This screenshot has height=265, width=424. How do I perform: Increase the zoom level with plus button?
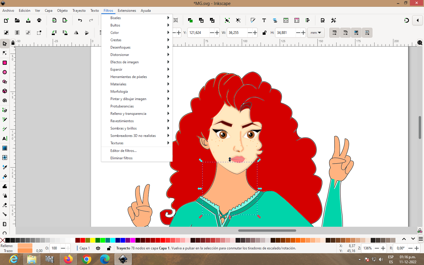(x=383, y=248)
